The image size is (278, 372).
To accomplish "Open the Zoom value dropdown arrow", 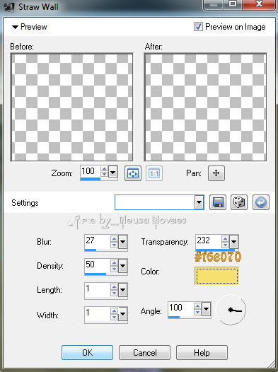I will [113, 172].
